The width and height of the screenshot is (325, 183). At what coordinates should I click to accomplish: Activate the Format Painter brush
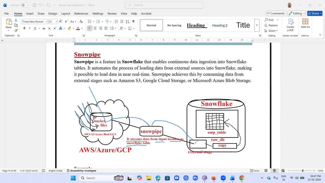pos(16,30)
